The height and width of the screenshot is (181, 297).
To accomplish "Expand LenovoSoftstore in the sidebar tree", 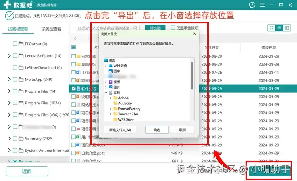I will pos(9,55).
